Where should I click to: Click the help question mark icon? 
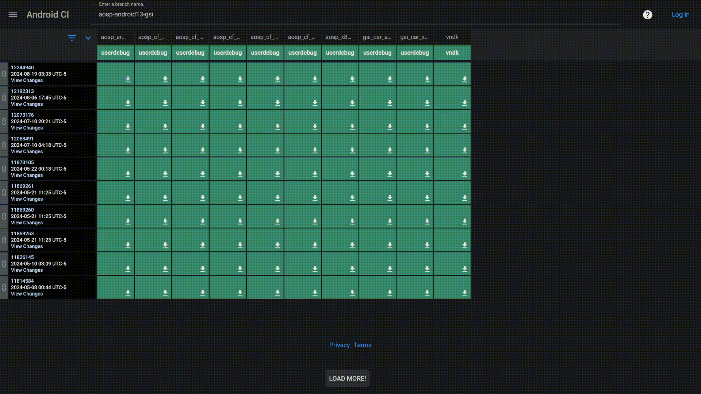(x=647, y=15)
